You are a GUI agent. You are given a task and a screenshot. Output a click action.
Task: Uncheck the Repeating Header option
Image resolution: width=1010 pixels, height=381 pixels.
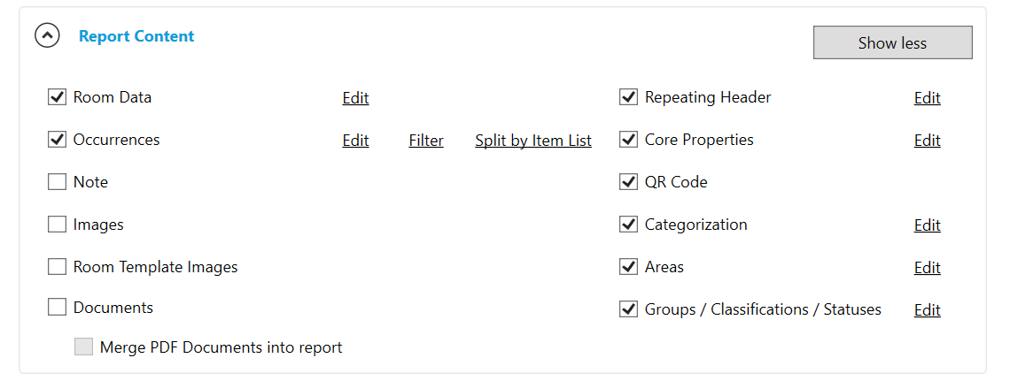[x=629, y=97]
